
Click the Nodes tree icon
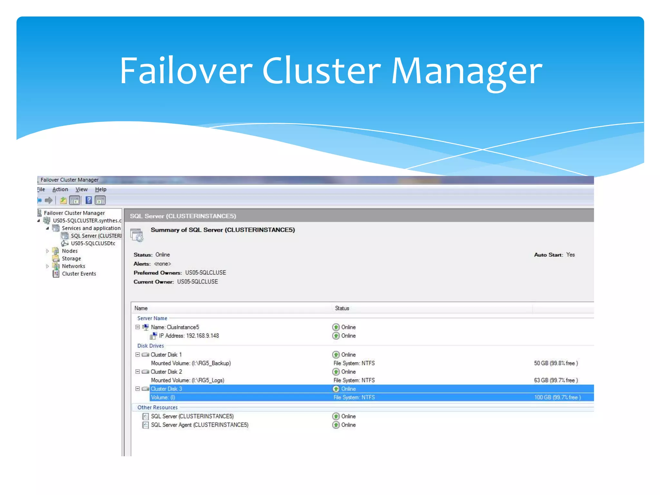tap(56, 251)
